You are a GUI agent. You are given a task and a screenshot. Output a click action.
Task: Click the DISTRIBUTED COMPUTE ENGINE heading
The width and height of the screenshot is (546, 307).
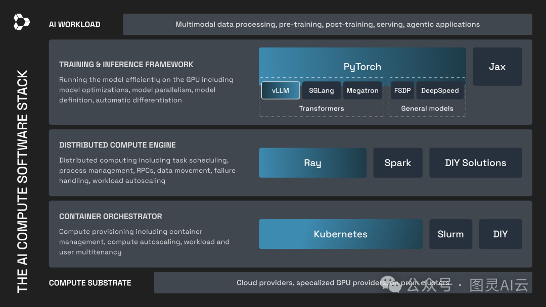tap(117, 145)
